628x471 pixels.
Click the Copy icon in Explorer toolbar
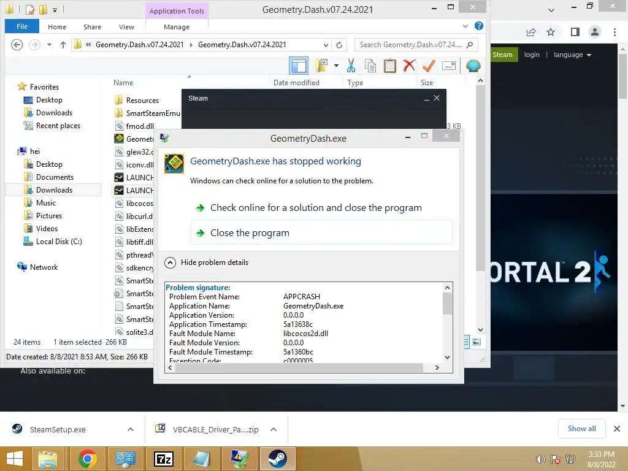coord(370,66)
